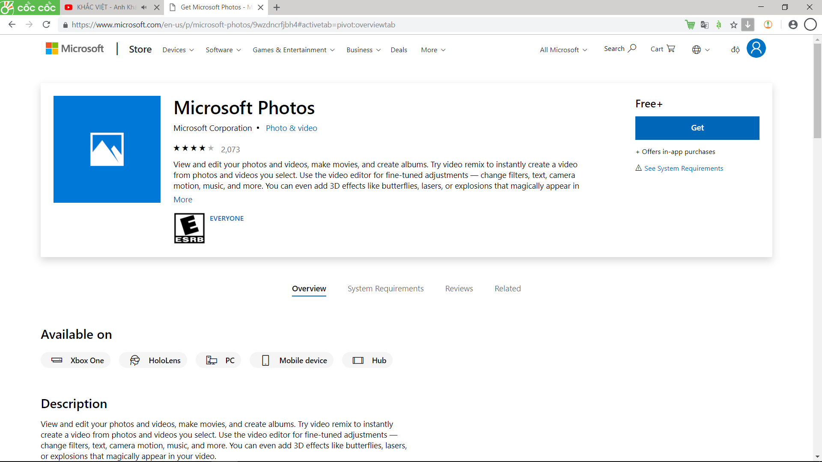Image resolution: width=822 pixels, height=462 pixels.
Task: Go to Microsoft home logo
Action: (75, 49)
